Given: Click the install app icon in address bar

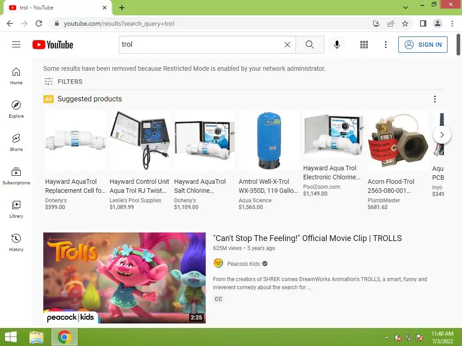Looking at the screenshot, I should tap(376, 23).
